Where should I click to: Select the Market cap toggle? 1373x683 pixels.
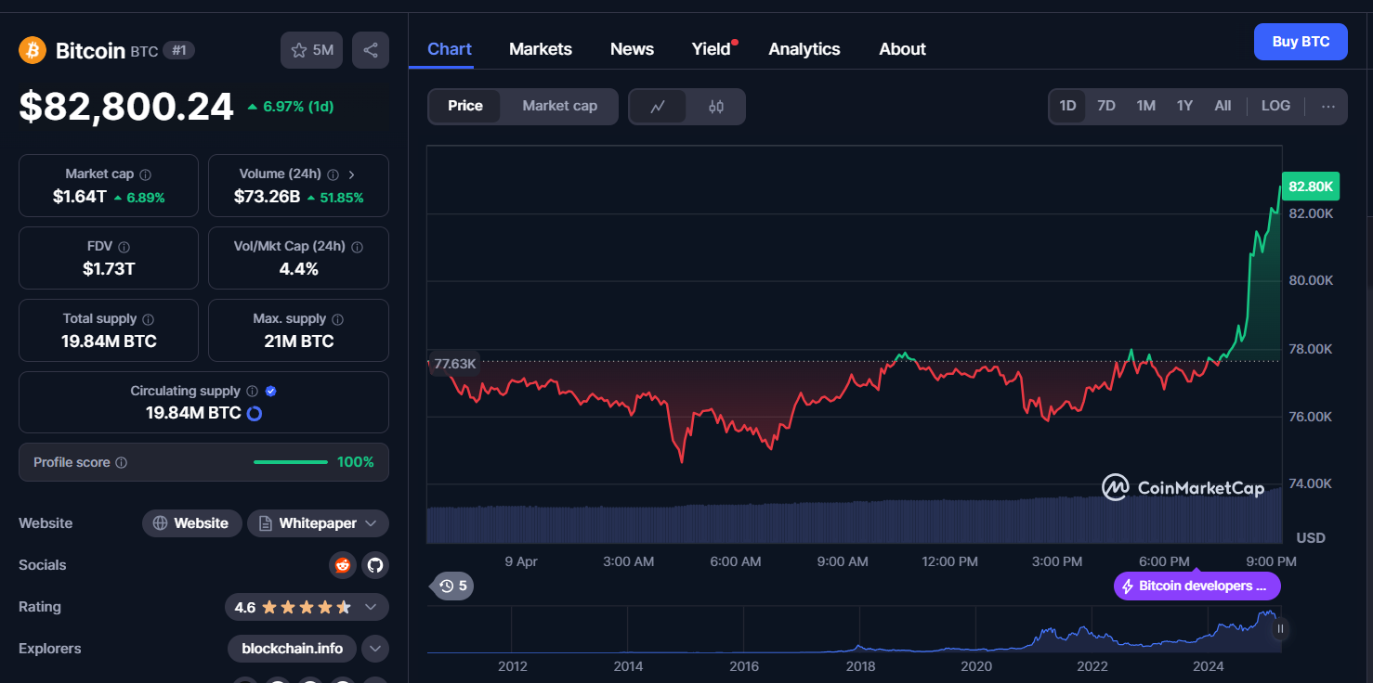click(559, 106)
